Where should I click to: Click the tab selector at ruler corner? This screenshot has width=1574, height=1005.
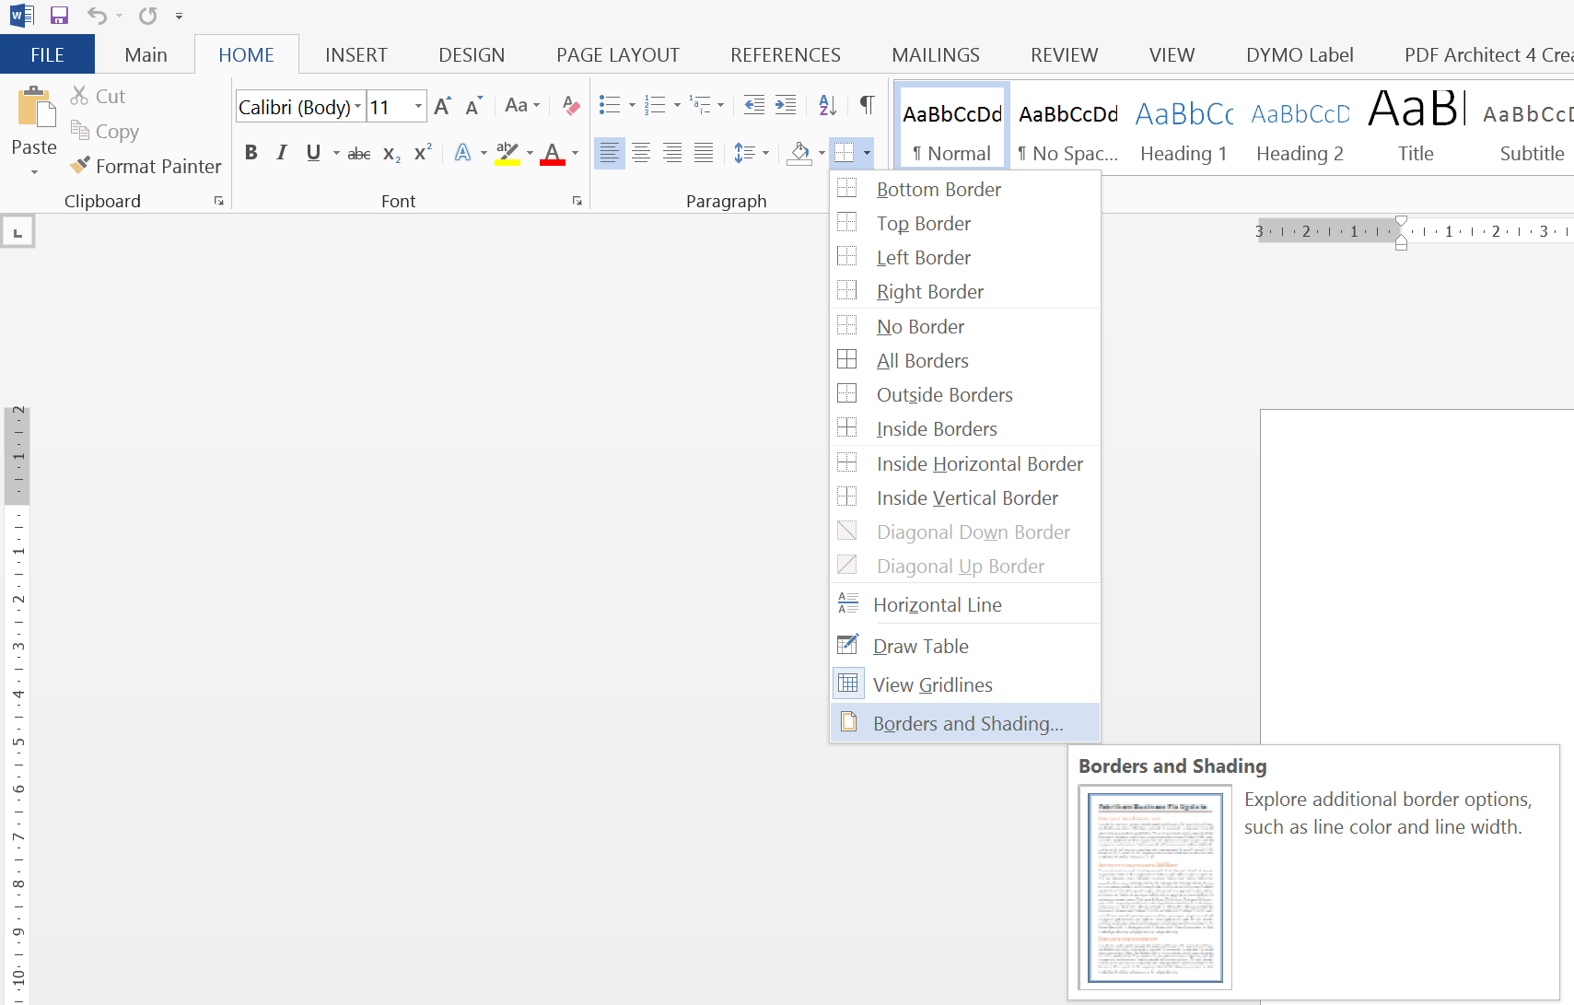[17, 232]
